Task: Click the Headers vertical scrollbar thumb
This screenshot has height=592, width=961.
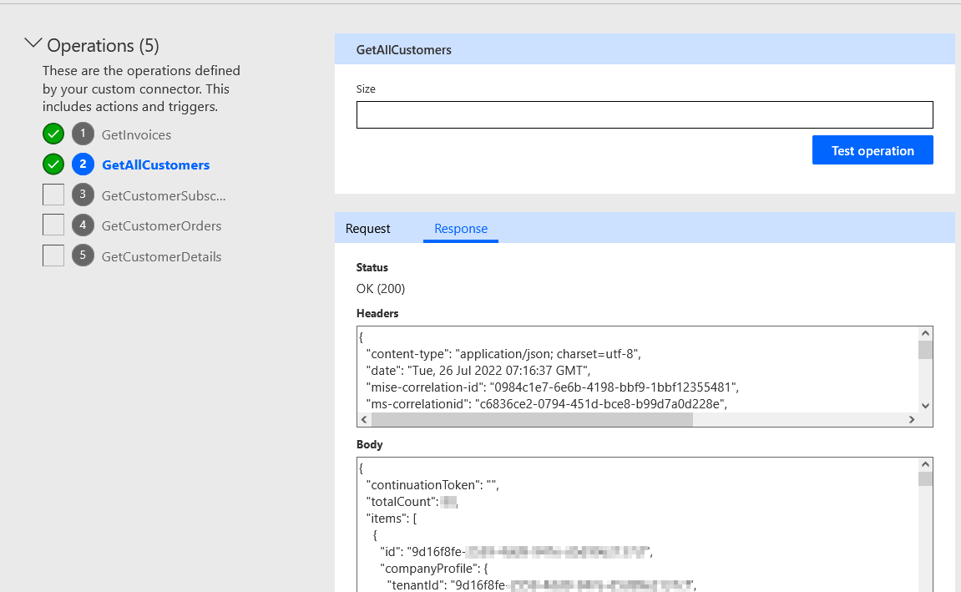Action: (925, 350)
